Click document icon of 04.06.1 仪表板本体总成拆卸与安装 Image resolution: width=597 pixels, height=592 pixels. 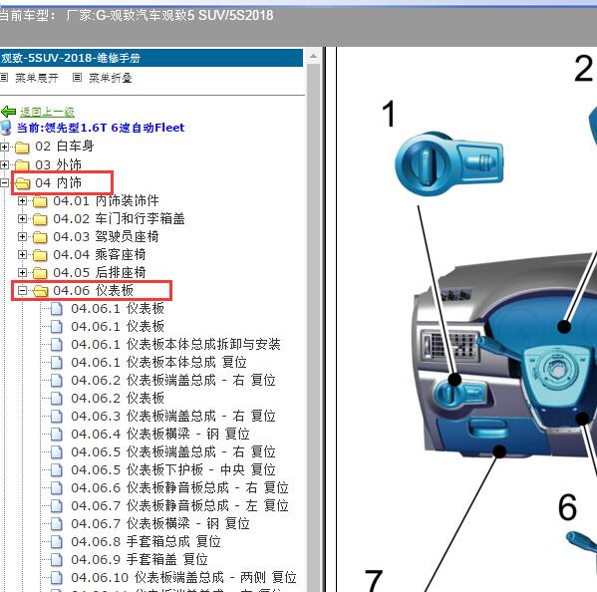coord(57,345)
